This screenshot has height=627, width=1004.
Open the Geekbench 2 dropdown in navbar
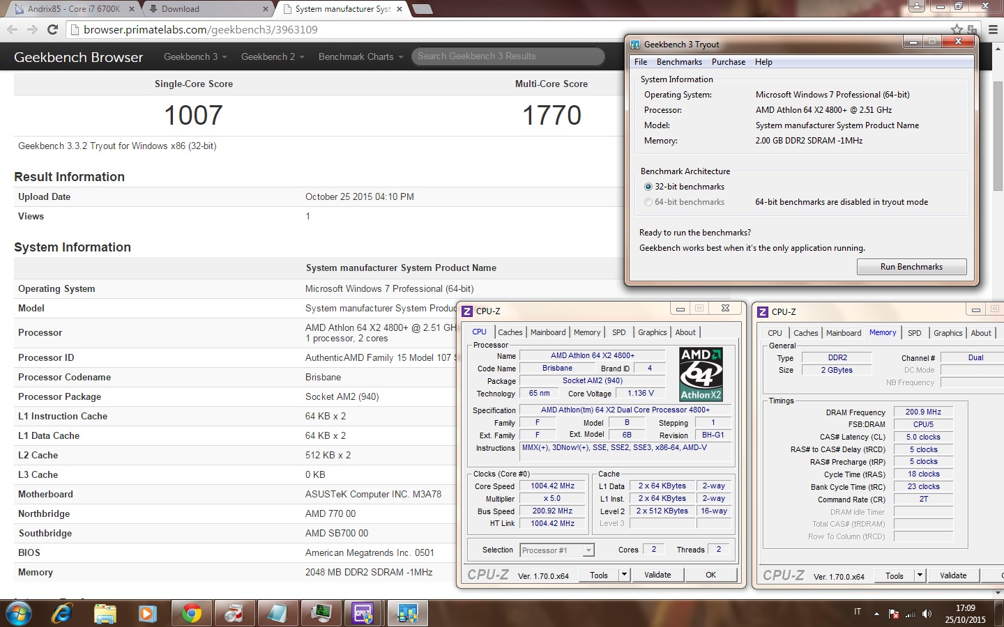(273, 56)
